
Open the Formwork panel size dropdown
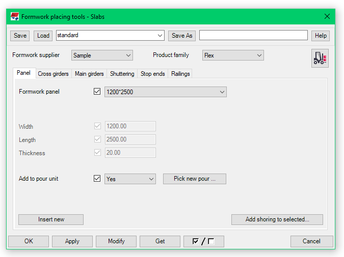point(166,92)
